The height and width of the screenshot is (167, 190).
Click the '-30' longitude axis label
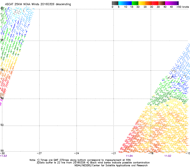pos(2,153)
